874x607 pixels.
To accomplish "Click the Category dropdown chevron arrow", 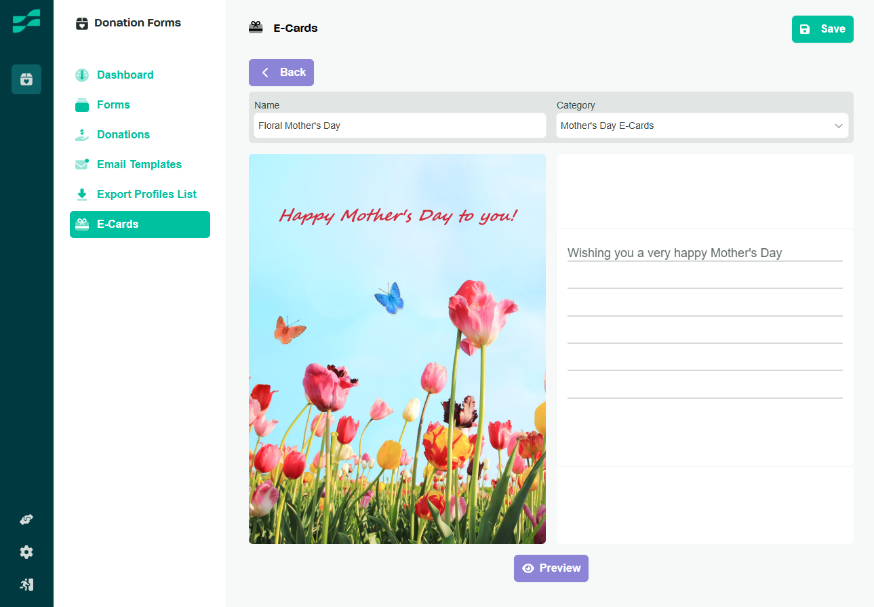I will coord(839,126).
